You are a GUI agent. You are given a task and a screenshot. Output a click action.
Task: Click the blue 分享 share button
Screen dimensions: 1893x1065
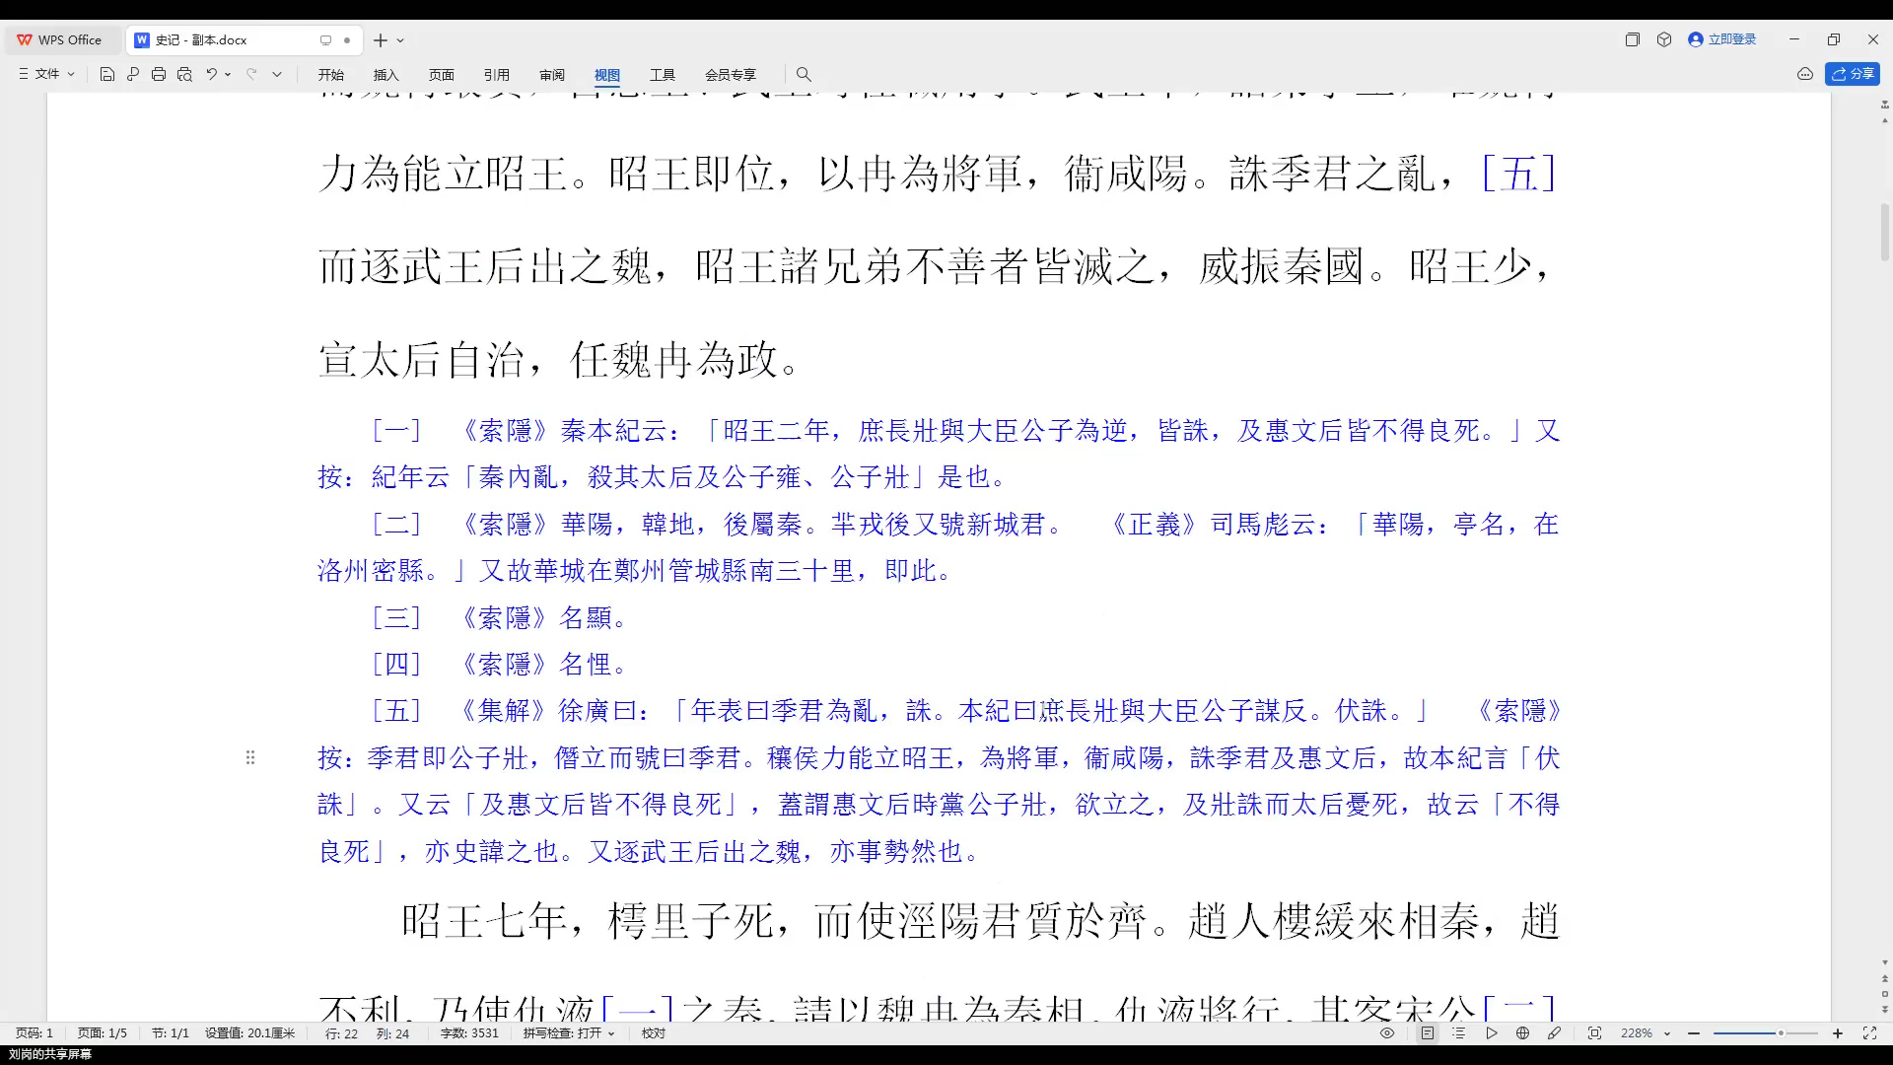point(1853,74)
